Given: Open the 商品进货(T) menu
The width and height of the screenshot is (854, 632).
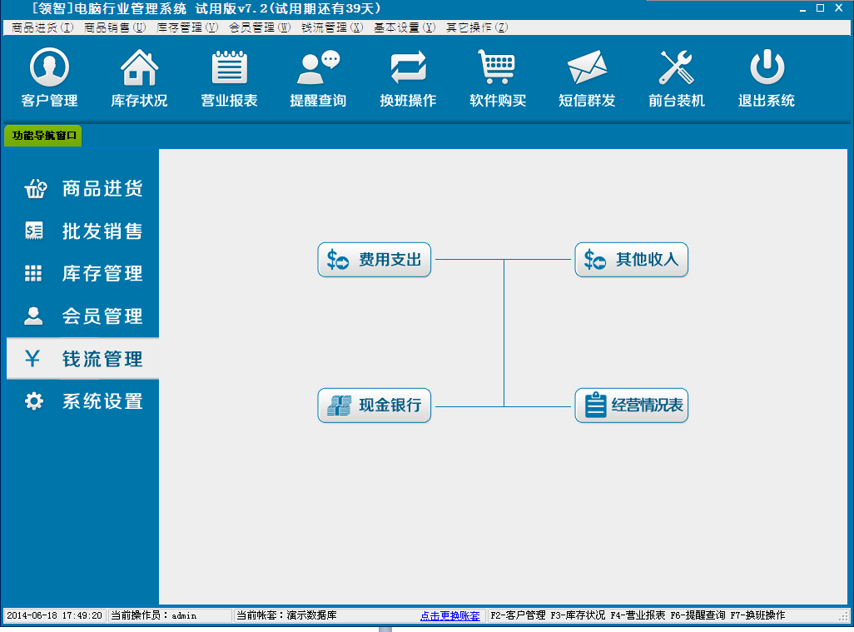Looking at the screenshot, I should tap(42, 27).
